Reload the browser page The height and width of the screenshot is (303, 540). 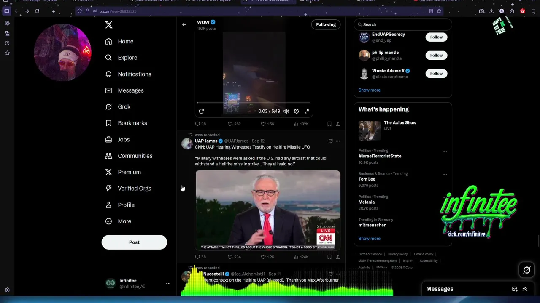pos(37,11)
